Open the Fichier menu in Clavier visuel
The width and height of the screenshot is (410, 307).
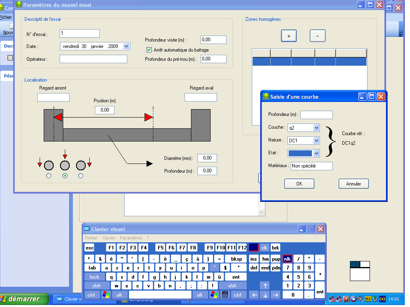coord(91,238)
